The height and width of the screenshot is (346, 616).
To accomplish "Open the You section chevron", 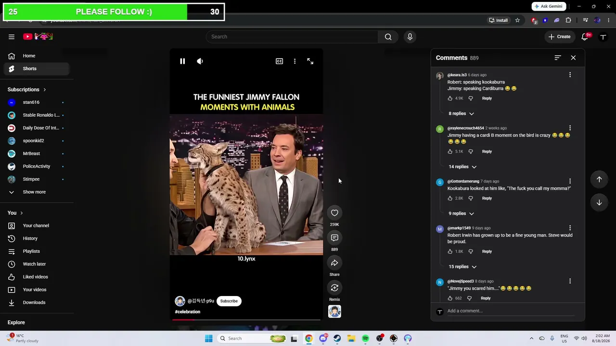I will [21, 213].
